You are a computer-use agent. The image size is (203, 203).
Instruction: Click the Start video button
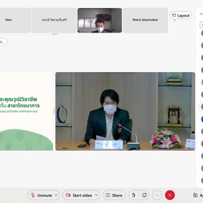pos(80,195)
